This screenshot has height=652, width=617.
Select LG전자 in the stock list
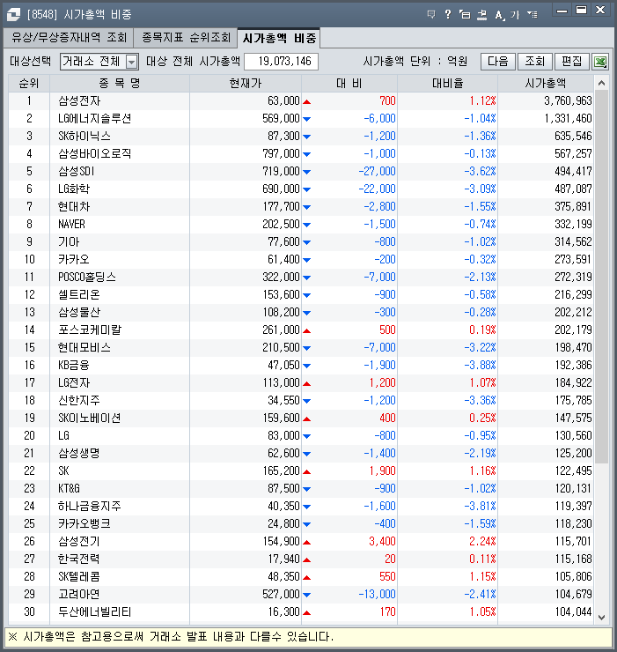(x=74, y=383)
